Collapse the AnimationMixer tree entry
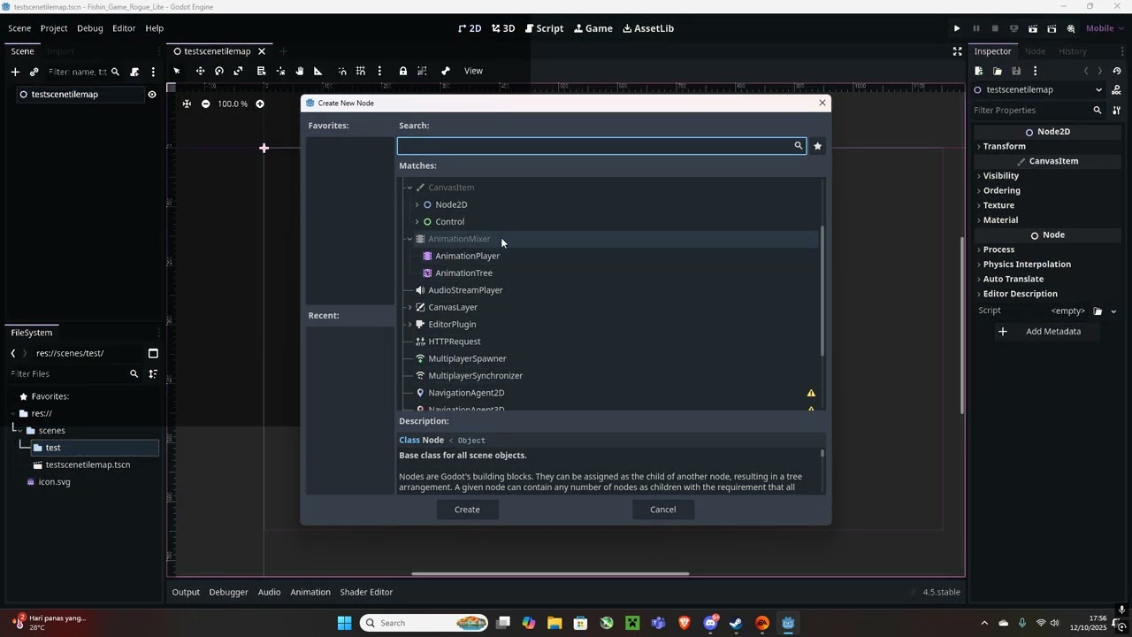The width and height of the screenshot is (1132, 637). click(409, 239)
